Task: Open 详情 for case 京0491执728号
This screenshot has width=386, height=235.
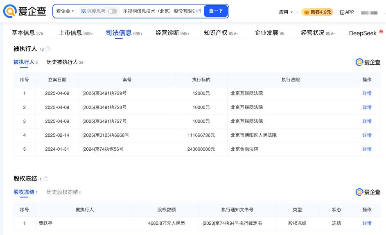Action: click(367, 107)
